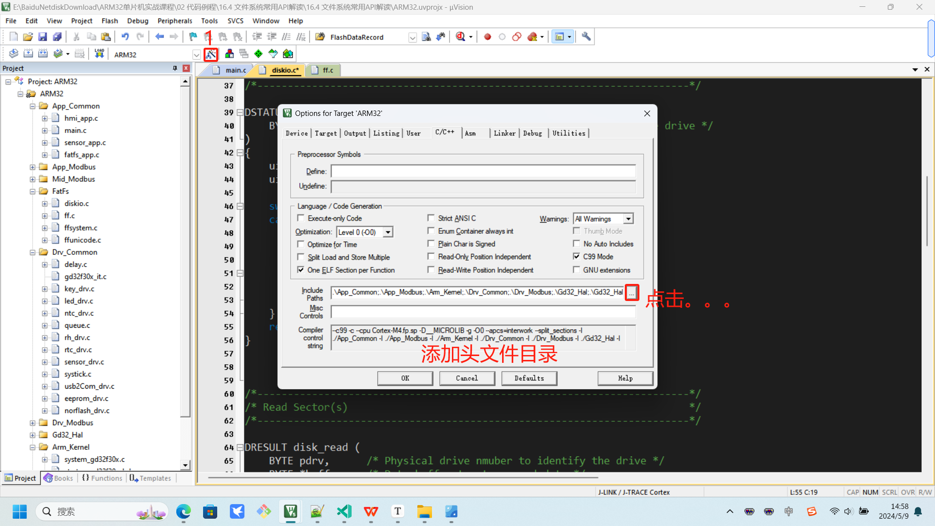This screenshot has width=935, height=526.
Task: Switch to the Linker tab
Action: coord(505,133)
